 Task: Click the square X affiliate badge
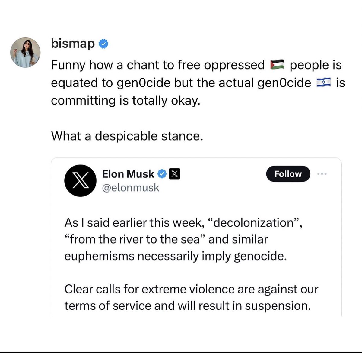click(175, 174)
